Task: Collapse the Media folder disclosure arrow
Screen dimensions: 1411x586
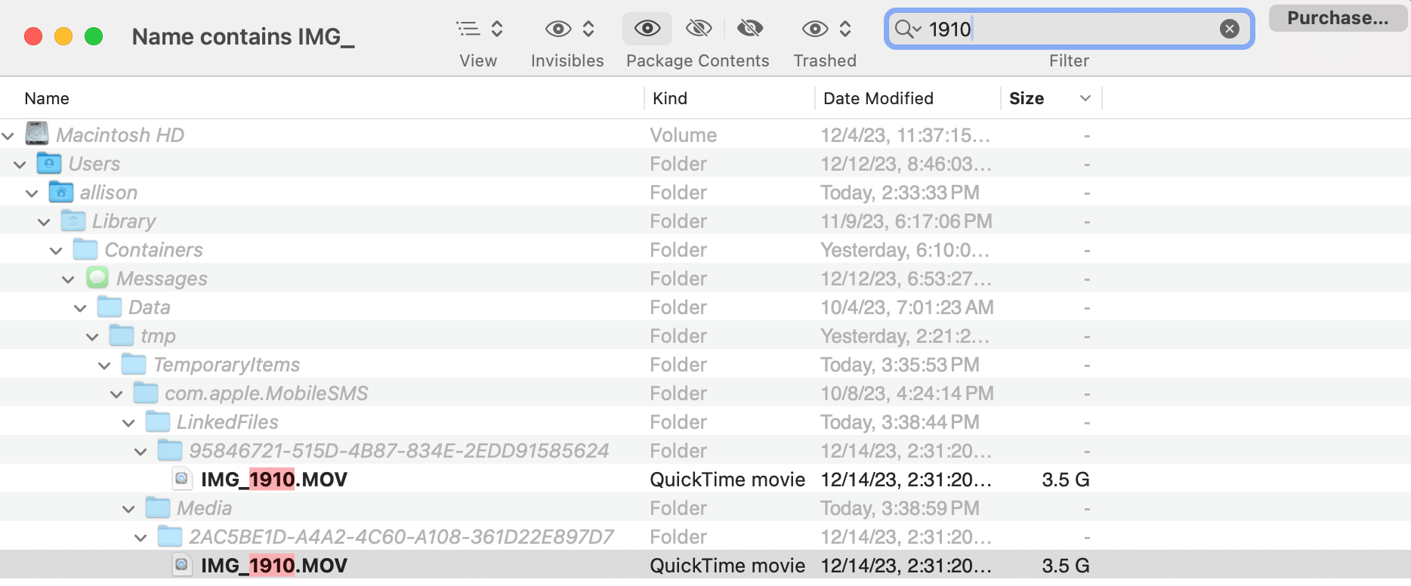Action: click(x=128, y=509)
